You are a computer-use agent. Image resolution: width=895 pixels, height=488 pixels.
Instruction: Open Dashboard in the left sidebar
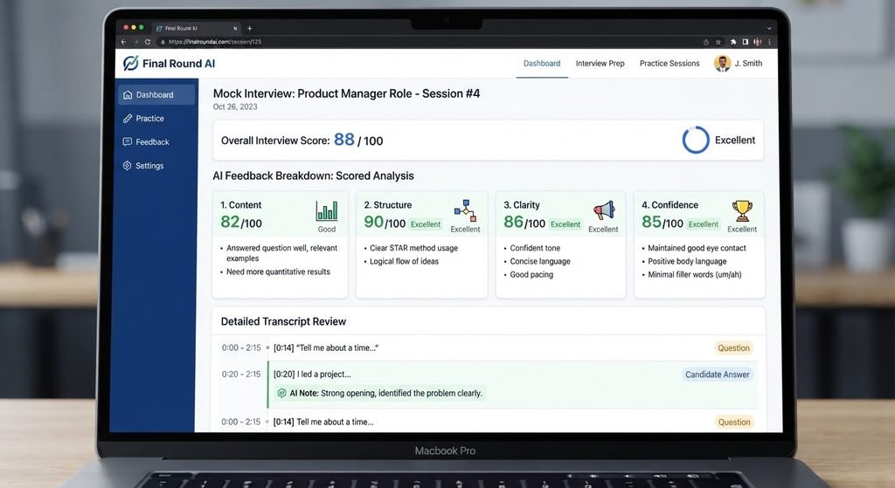pyautogui.click(x=156, y=94)
